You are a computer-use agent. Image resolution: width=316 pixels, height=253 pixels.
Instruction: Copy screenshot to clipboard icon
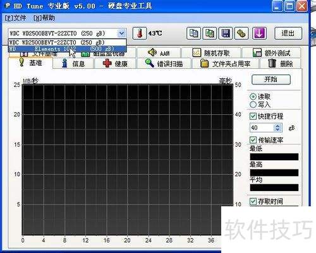210,33
